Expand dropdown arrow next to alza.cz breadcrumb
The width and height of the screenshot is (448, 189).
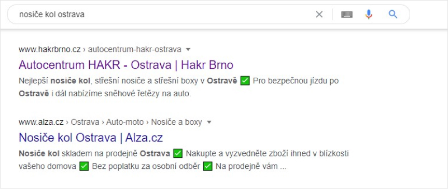209,122
